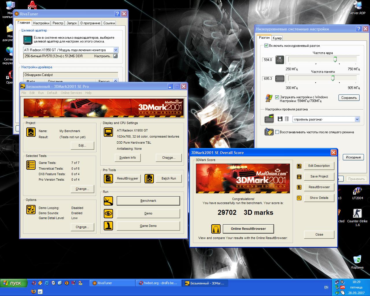Open the UT2004 desktop shortcut
370x296 pixels.
coord(357,193)
